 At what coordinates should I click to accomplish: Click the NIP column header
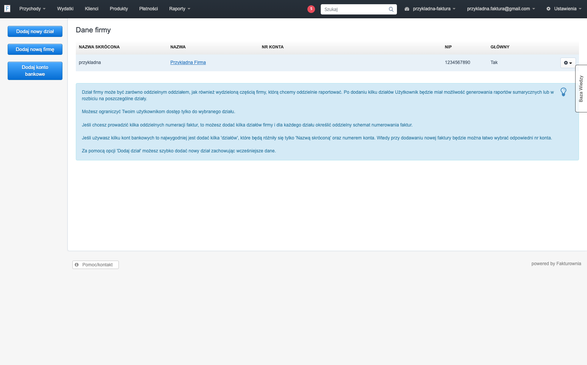pos(448,47)
